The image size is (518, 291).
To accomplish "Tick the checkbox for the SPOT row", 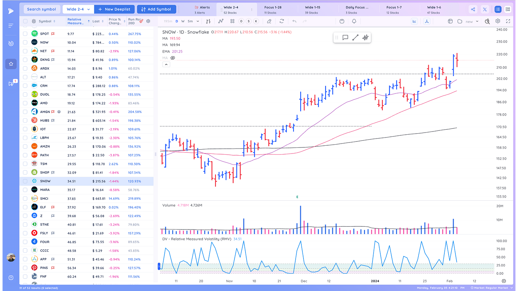I will click(x=25, y=34).
